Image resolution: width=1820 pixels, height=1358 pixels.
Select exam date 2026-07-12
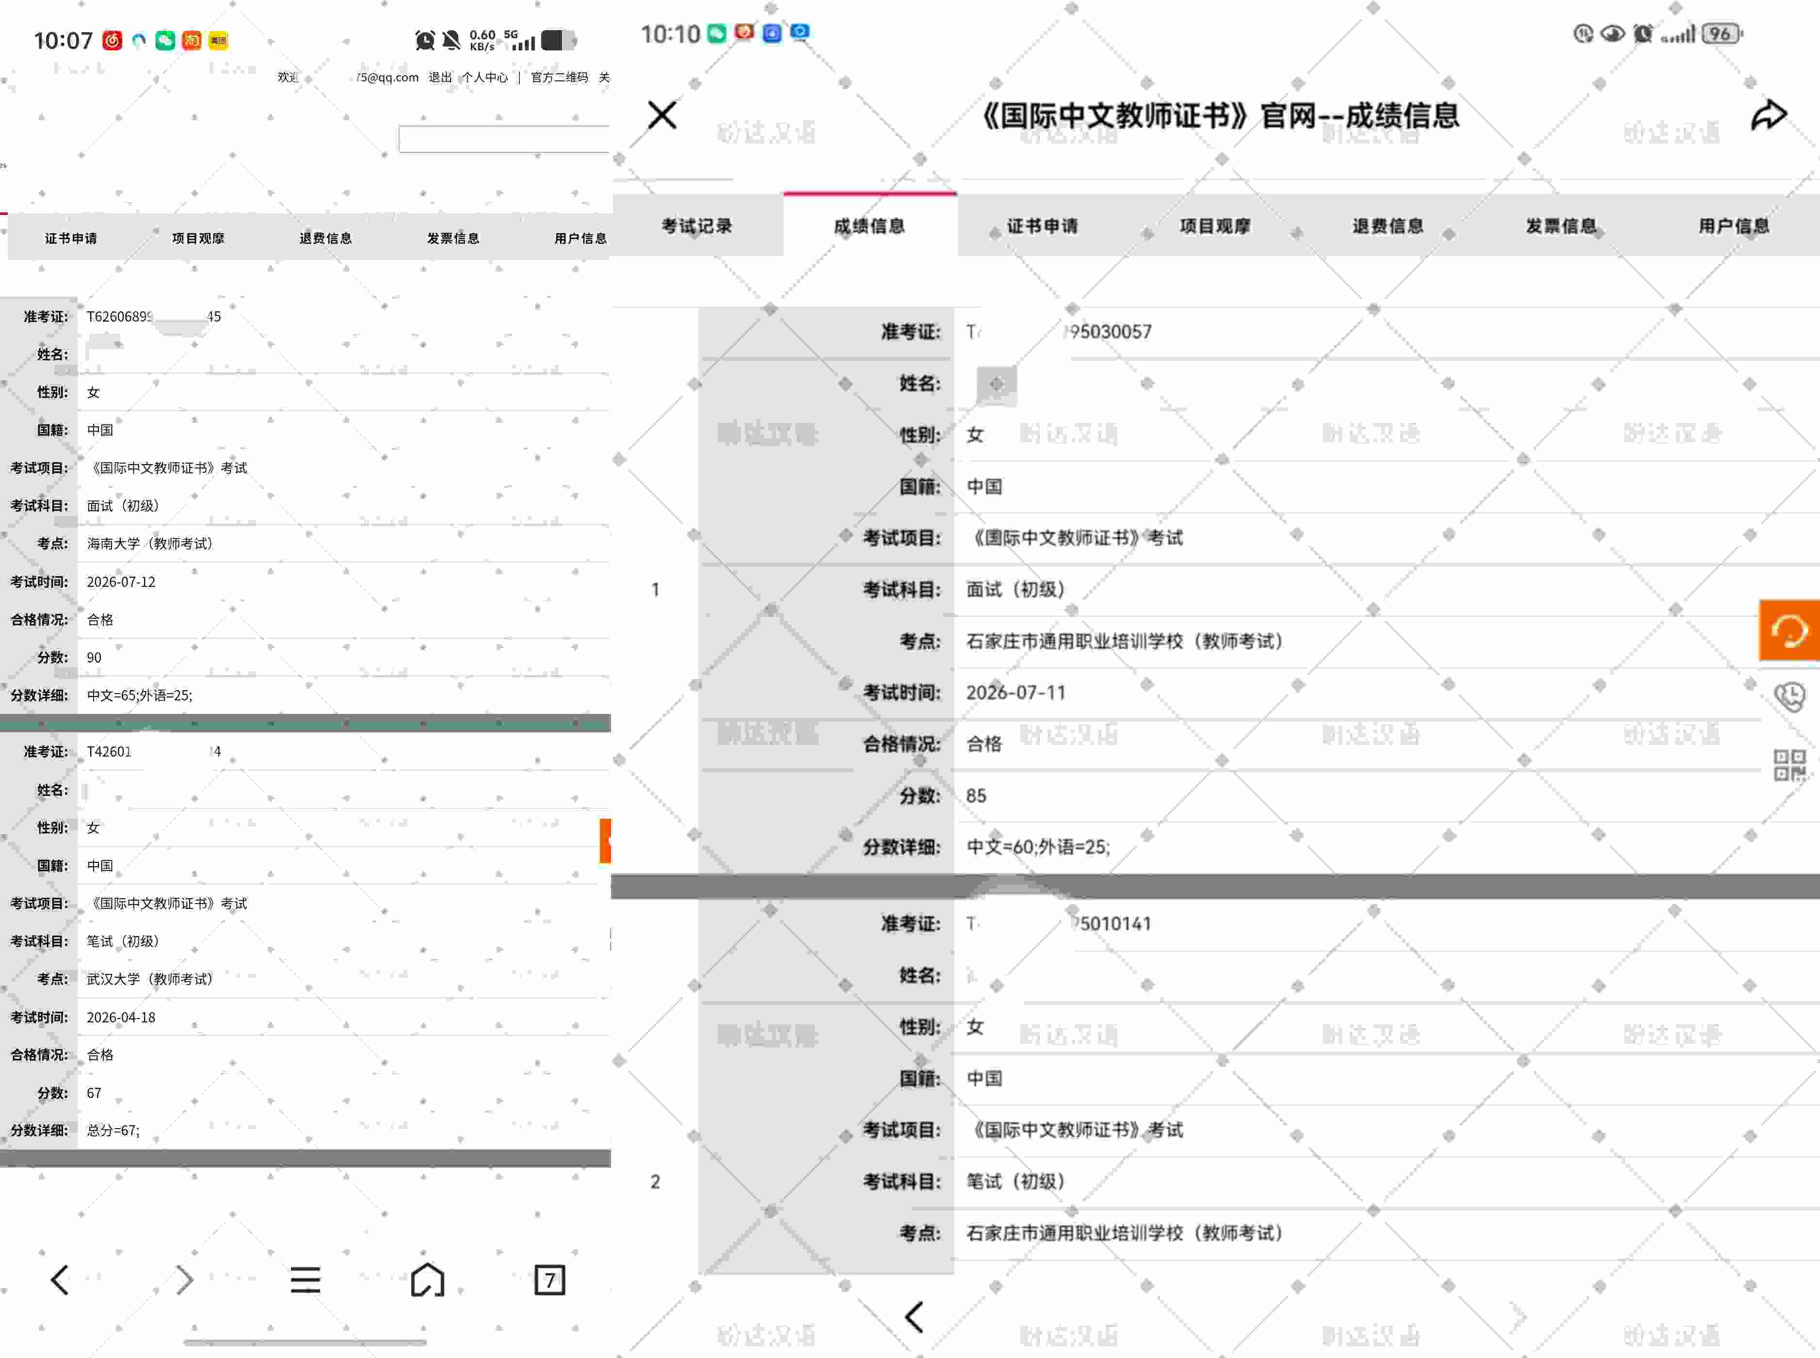(121, 582)
